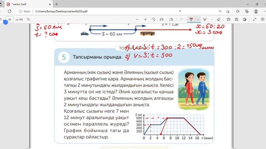Click the illustration of two children

[x=194, y=89]
